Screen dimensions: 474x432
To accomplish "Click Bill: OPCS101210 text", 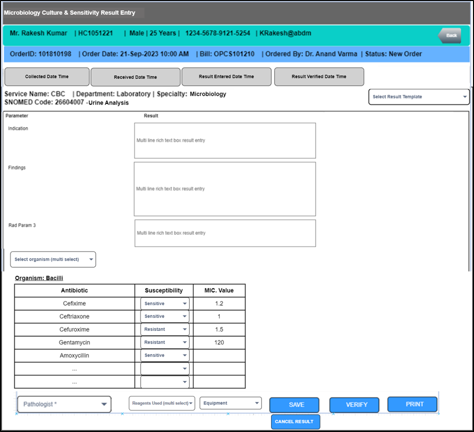I will click(227, 54).
